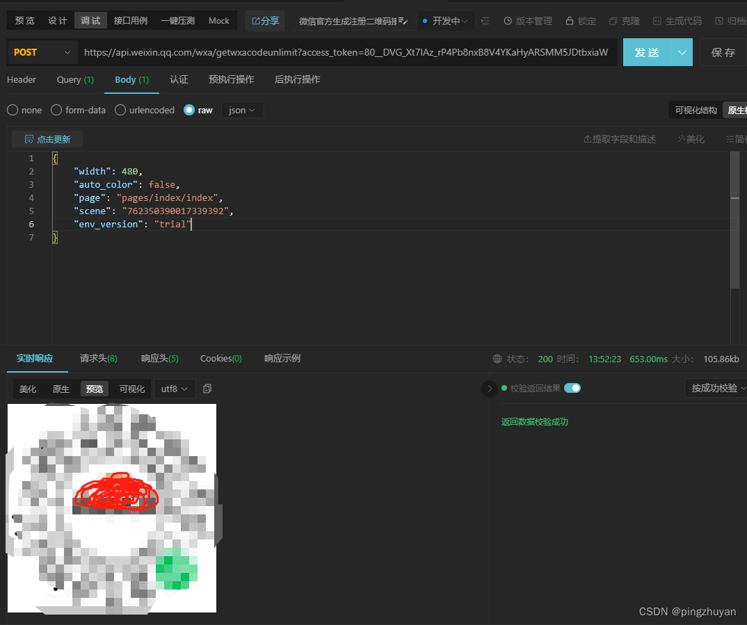Open 按成功校验 validation dropdown
747x625 pixels.
(x=718, y=388)
